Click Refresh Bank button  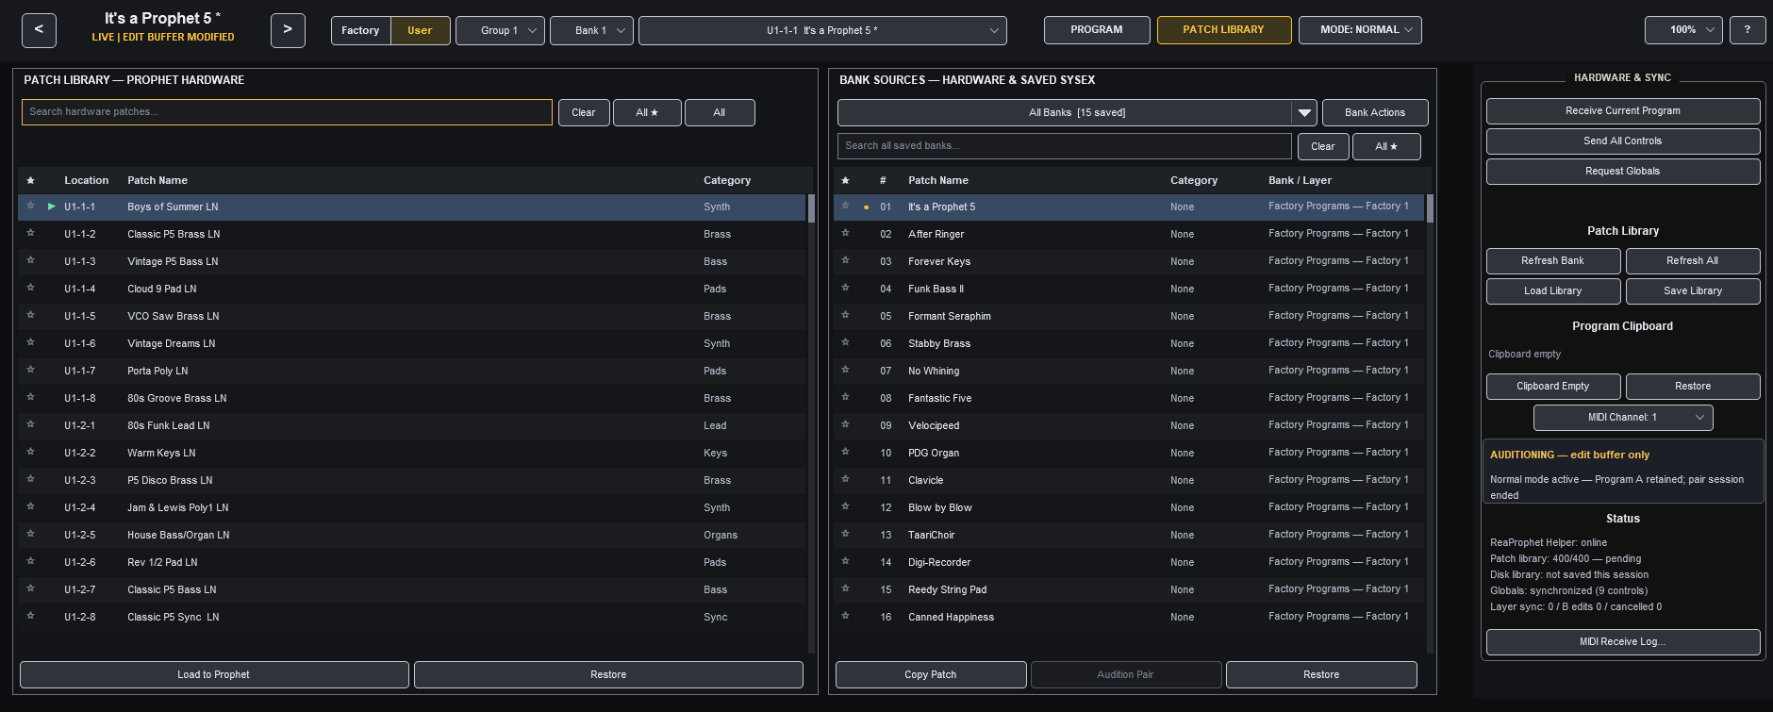(x=1553, y=260)
